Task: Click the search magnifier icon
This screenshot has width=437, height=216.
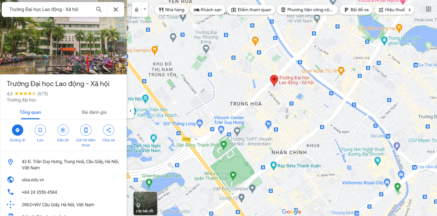Action: point(99,9)
